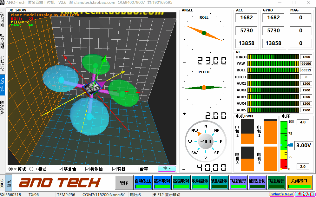Open the 飞控设置 side tab
The image size is (316, 197).
coord(3,108)
